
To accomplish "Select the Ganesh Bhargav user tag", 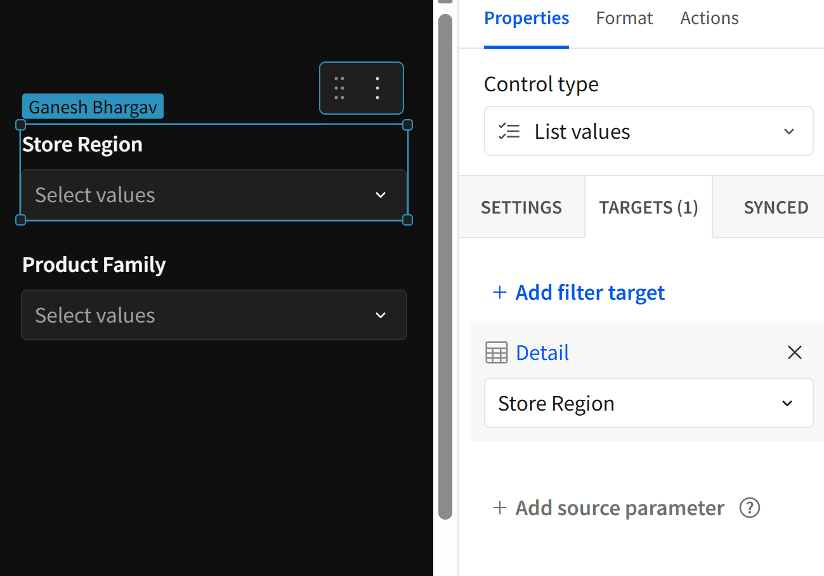I will click(x=93, y=106).
